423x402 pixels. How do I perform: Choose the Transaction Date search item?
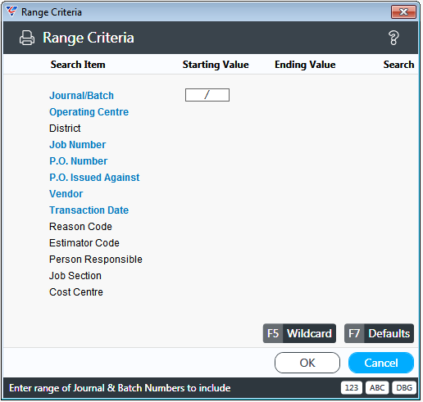89,210
